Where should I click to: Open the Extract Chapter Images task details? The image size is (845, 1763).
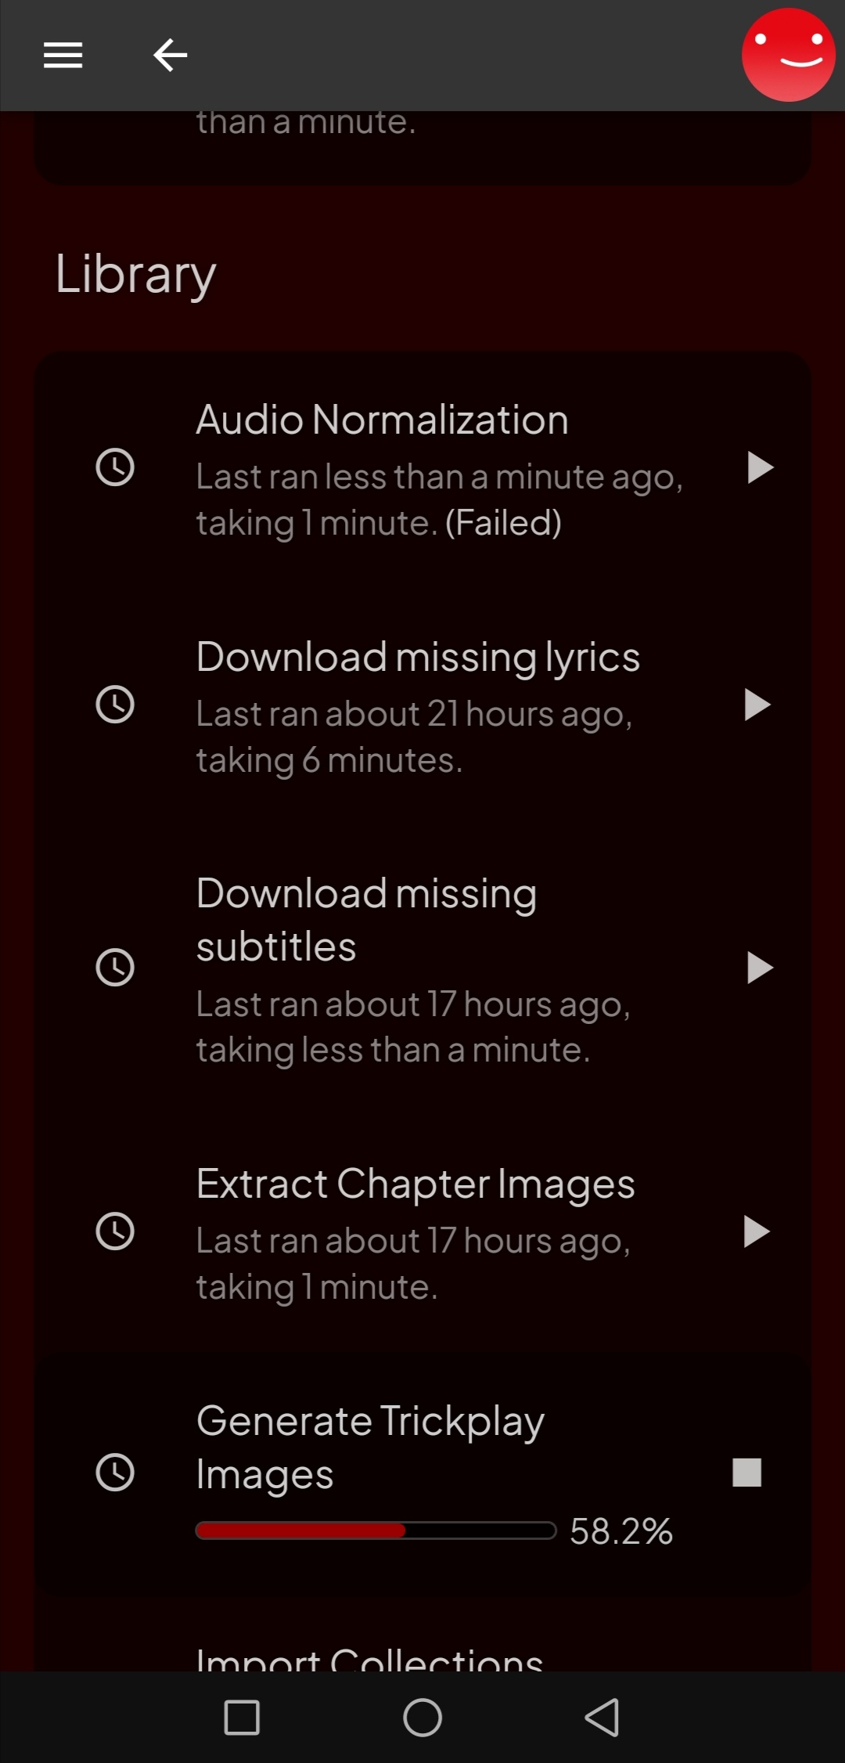pos(415,1184)
